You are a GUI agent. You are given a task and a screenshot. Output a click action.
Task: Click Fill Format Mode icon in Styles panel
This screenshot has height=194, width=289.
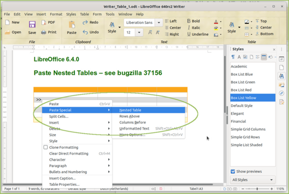[x=271, y=57]
